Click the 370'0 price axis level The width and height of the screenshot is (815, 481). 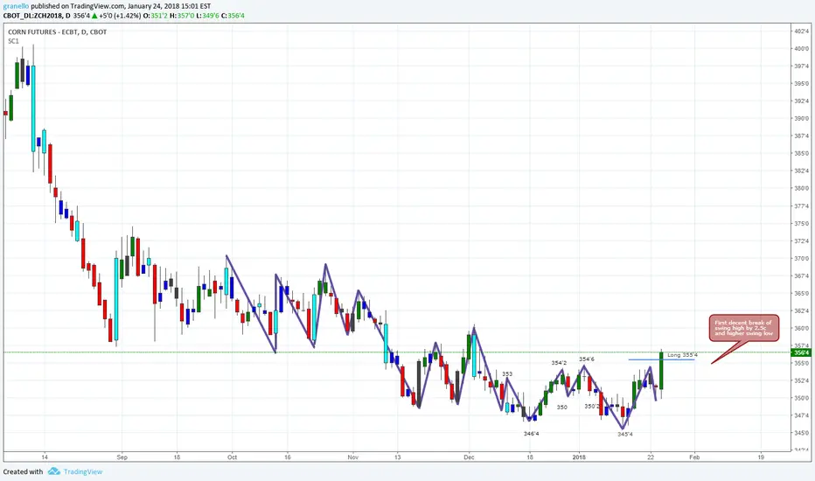[802, 259]
